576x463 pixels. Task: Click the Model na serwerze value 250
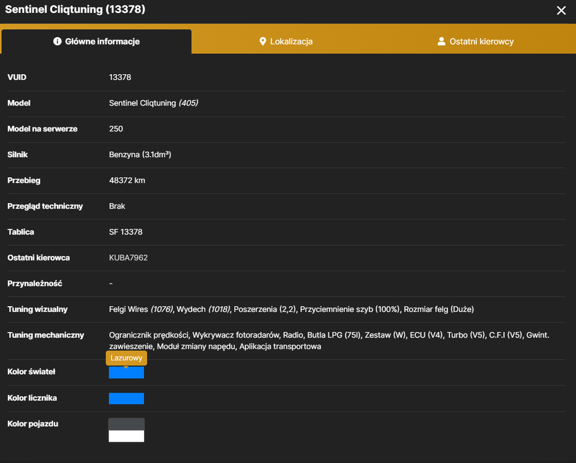(116, 129)
